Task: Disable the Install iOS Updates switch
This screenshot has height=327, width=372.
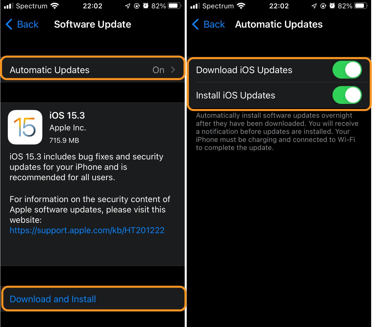Action: (x=347, y=95)
